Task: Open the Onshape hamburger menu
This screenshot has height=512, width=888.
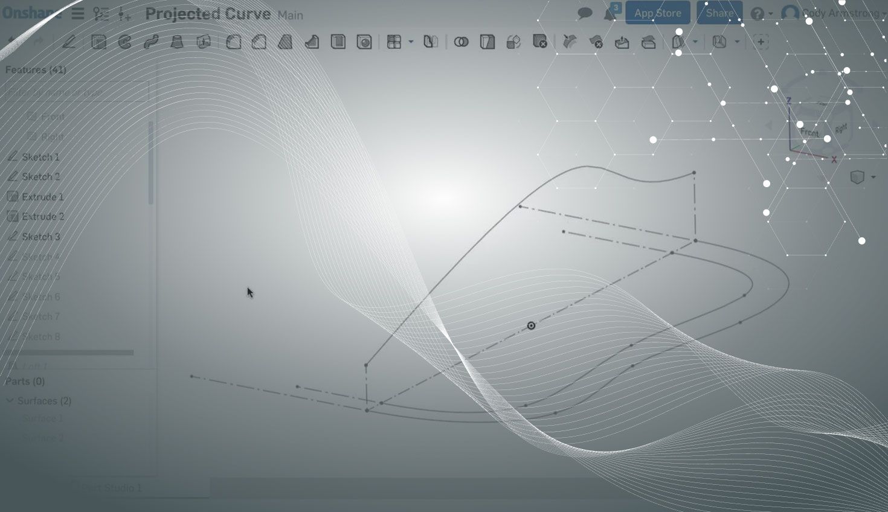Action: [x=78, y=13]
